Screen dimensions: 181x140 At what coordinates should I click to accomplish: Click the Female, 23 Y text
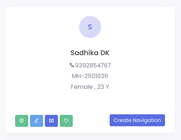(90, 87)
